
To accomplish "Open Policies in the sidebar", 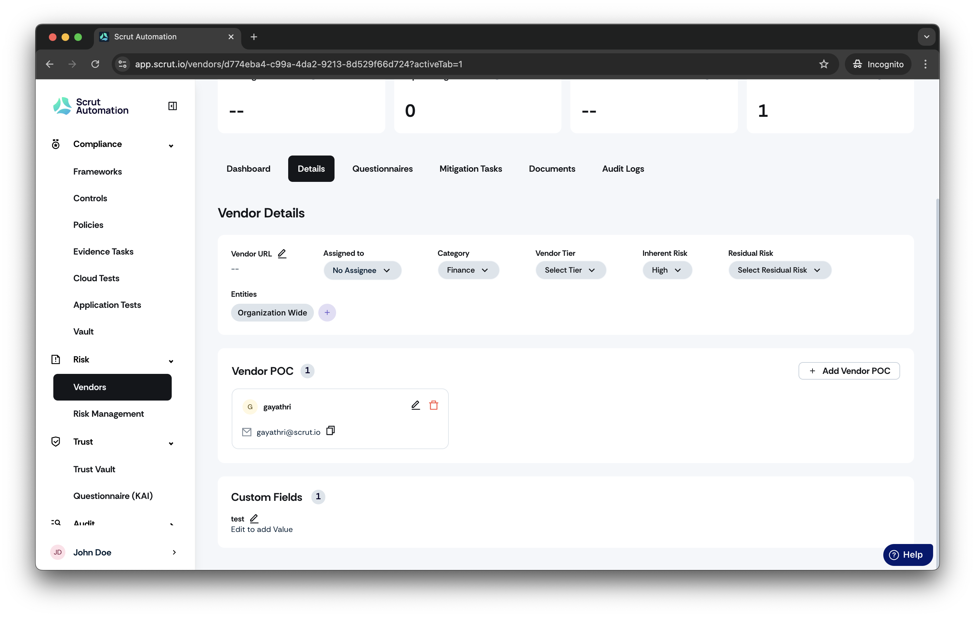I will (x=88, y=225).
